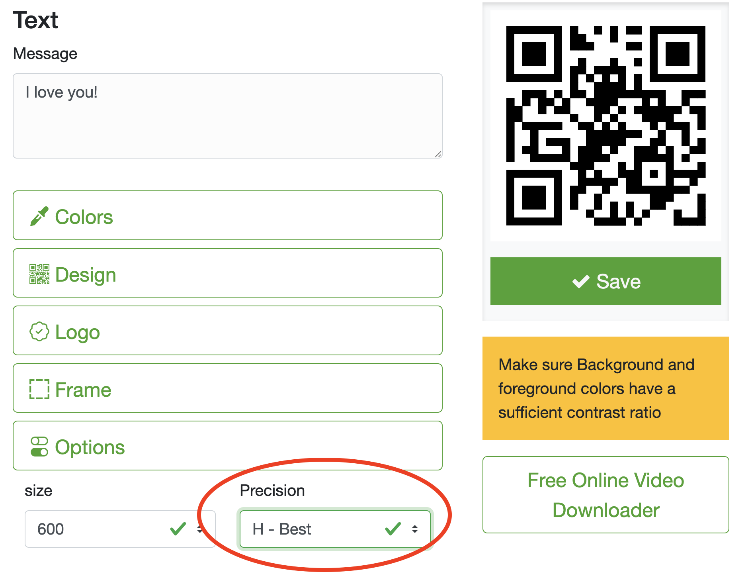Expand the Frame section
The width and height of the screenshot is (750, 576).
tap(228, 388)
